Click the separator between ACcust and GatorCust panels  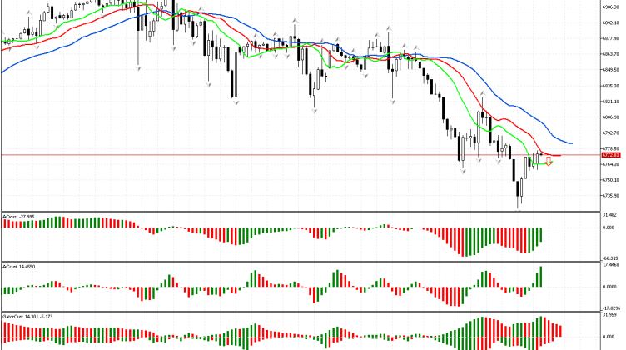tap(300, 312)
